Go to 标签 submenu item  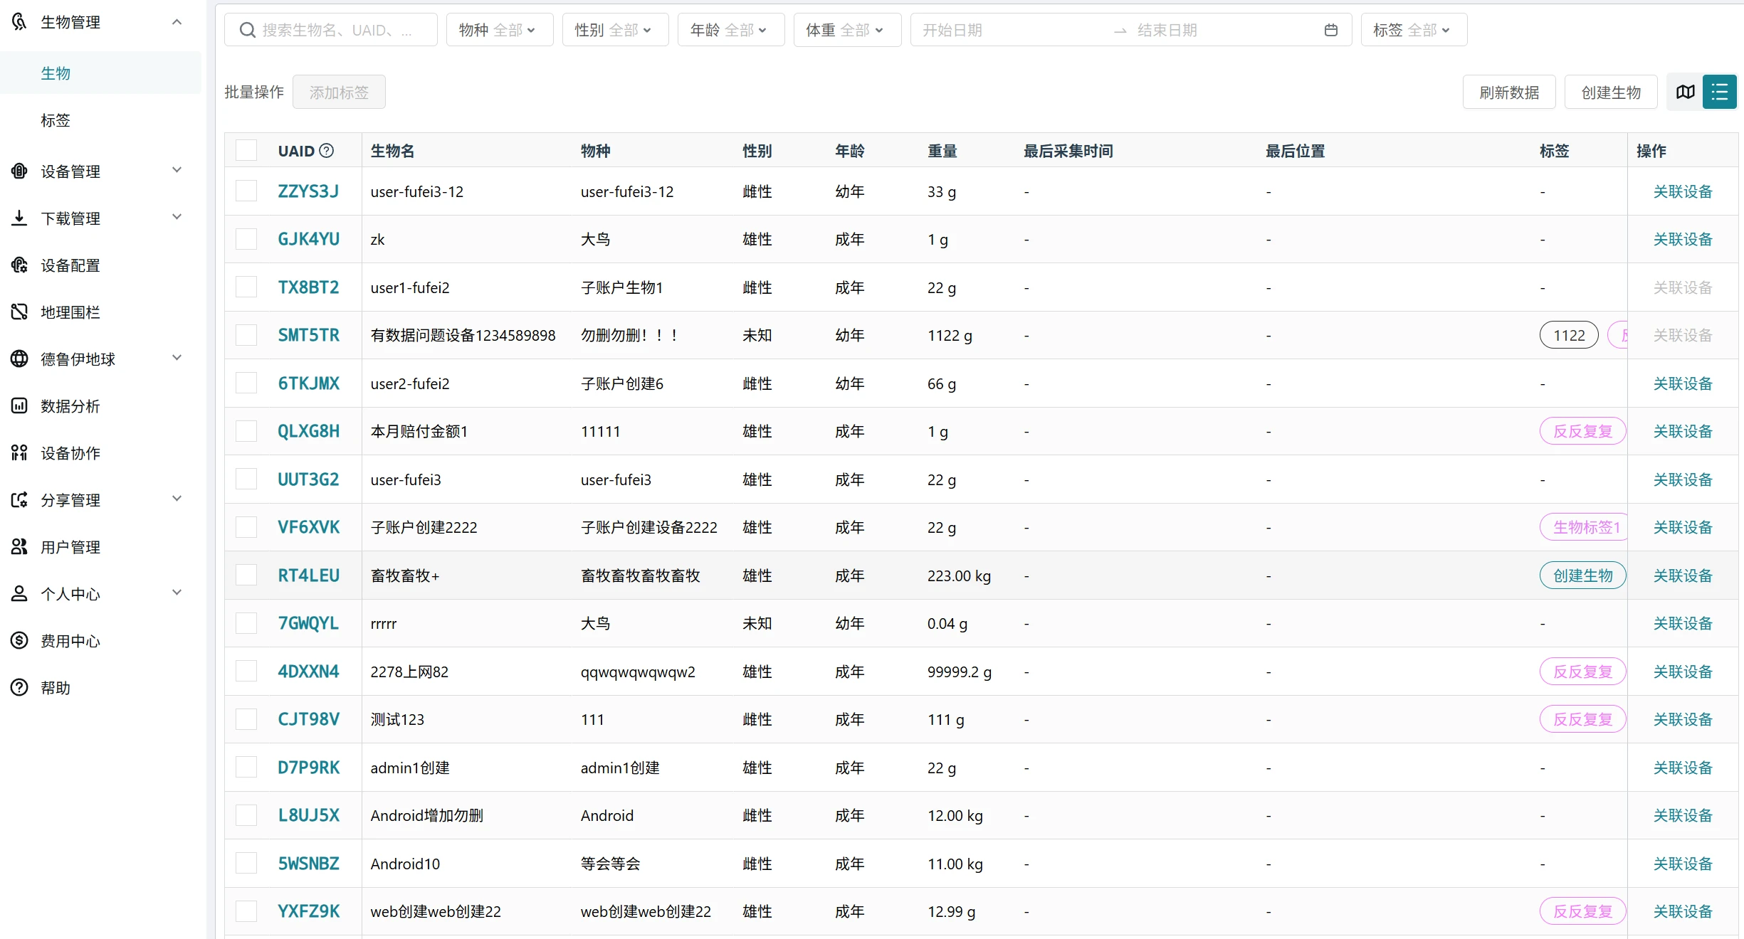coord(56,120)
